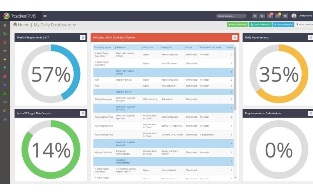Click the trophy icon in left sidebar

click(5, 68)
